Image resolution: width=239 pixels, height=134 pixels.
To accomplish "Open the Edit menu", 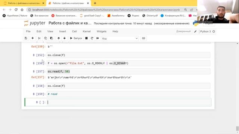I will pyautogui.click(x=39, y=31).
